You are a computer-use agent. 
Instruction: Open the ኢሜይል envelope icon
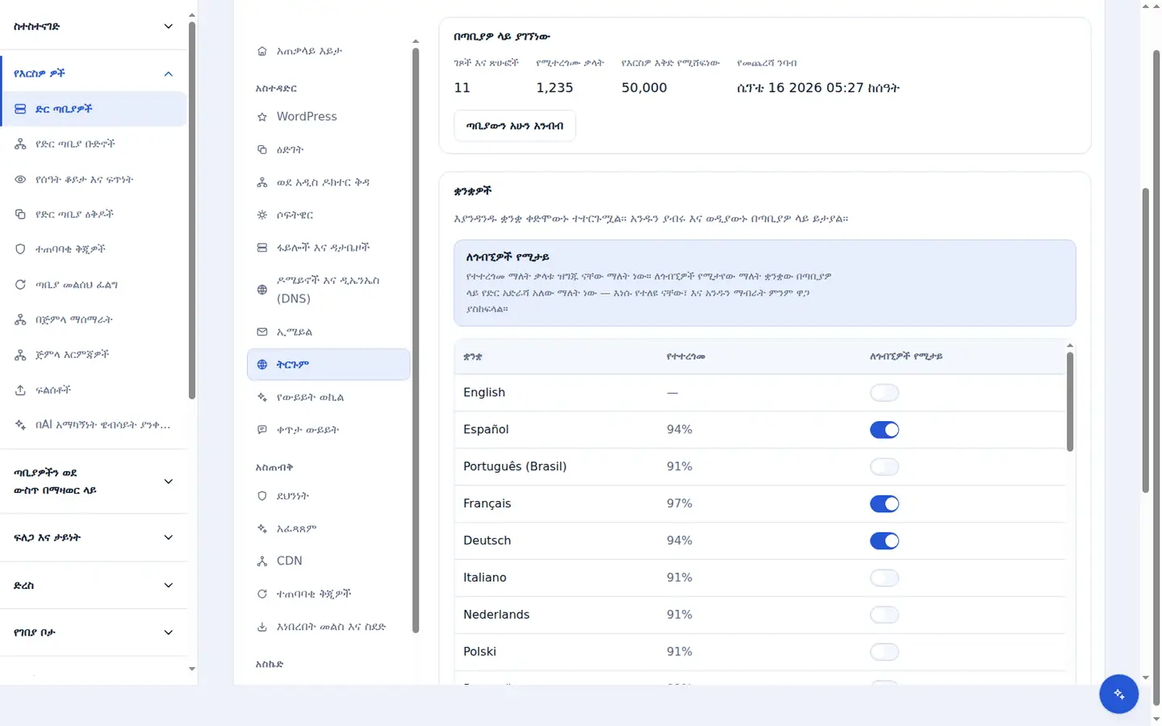tap(262, 332)
